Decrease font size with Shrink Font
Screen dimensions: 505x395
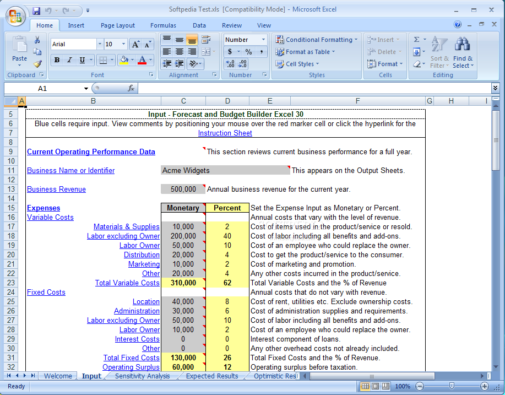[x=147, y=44]
